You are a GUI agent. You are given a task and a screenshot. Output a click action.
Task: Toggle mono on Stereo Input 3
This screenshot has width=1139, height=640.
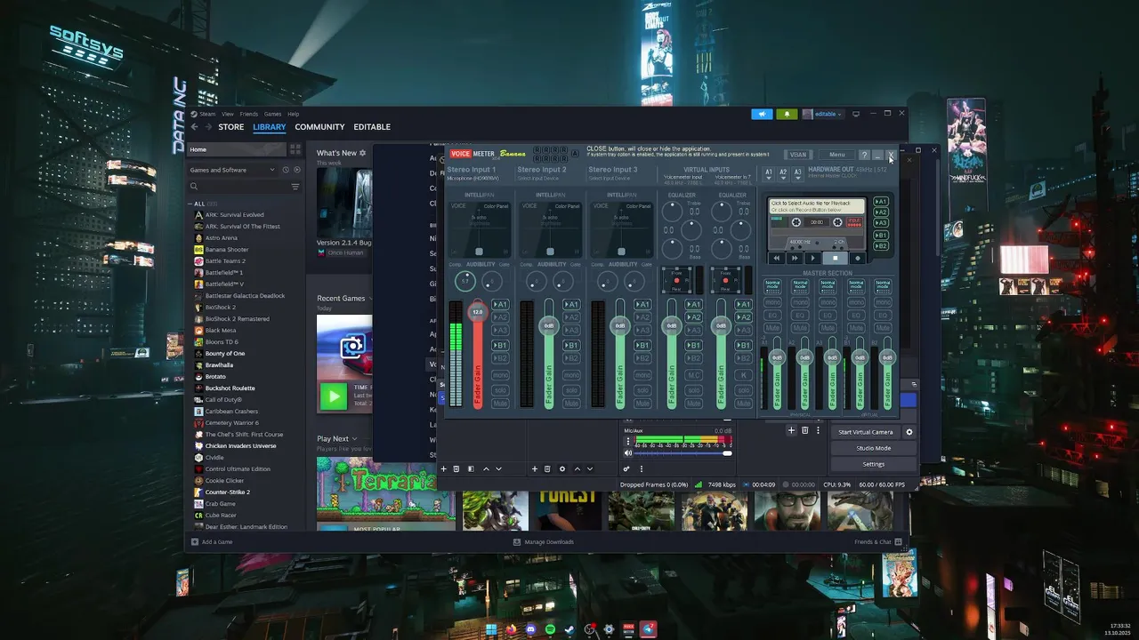coord(642,375)
